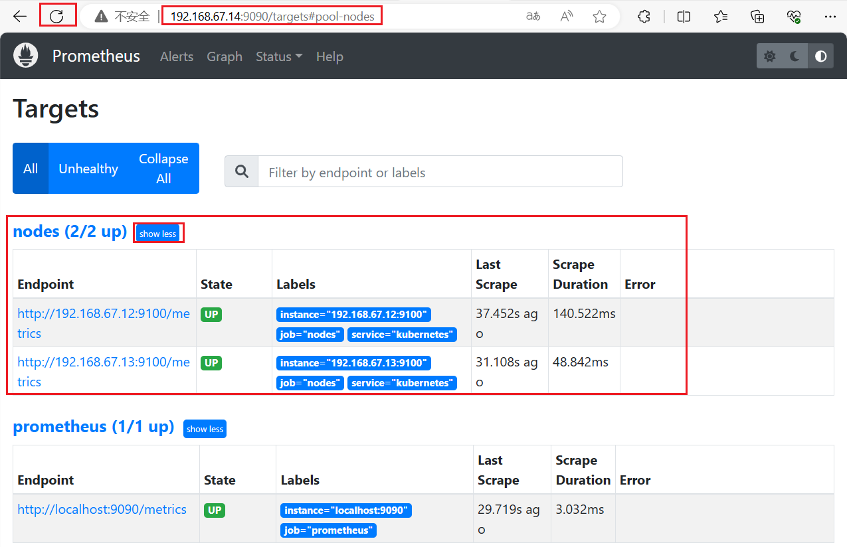Click UP badge for 192.168.67.12 row
847x547 pixels.
211,315
